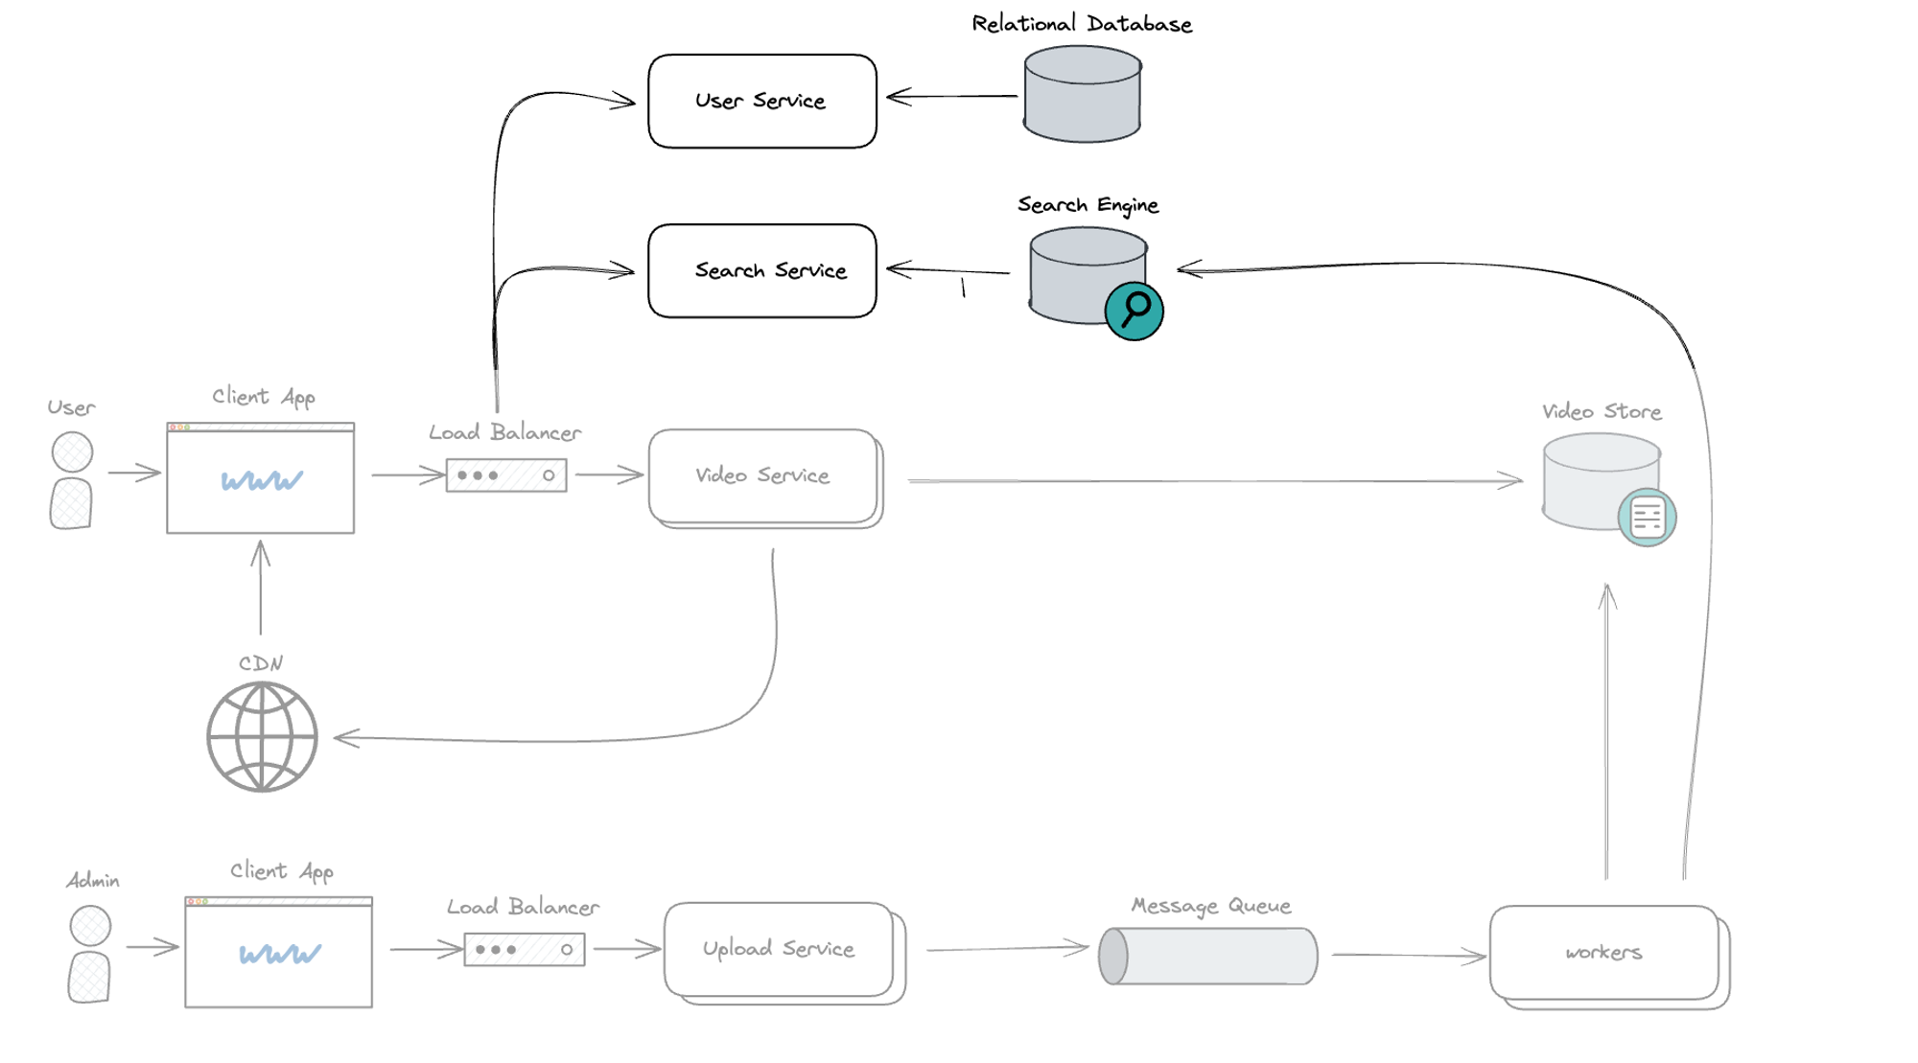The width and height of the screenshot is (1918, 1063).
Task: Click the 'Video Store' label
Action: (1602, 411)
